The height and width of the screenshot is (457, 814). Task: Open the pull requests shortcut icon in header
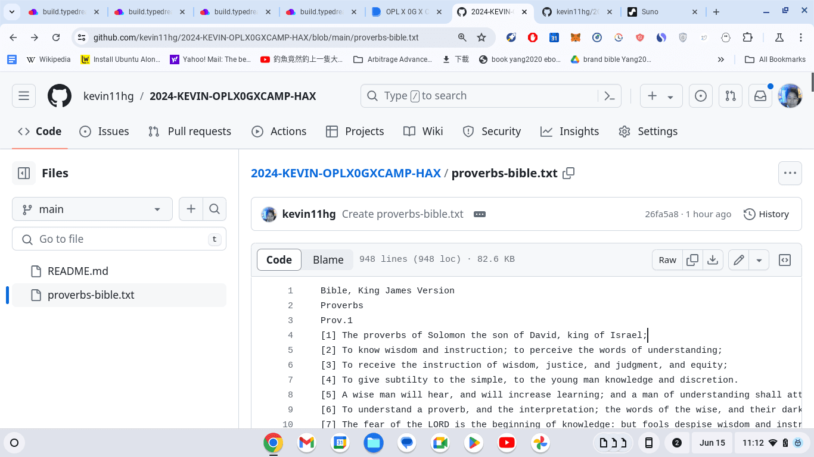click(x=731, y=96)
